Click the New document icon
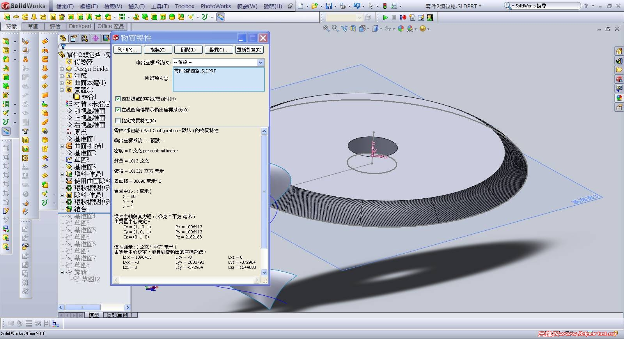Viewport: 624px width, 339px height. (x=301, y=6)
